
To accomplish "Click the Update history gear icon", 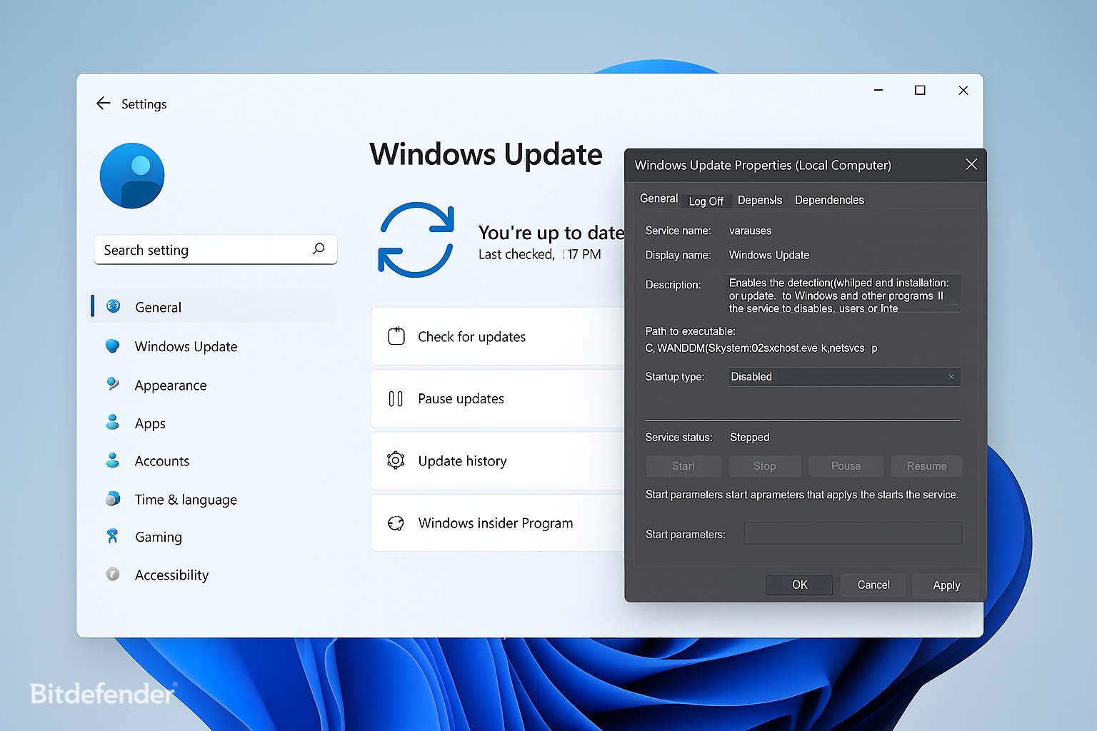I will point(396,460).
